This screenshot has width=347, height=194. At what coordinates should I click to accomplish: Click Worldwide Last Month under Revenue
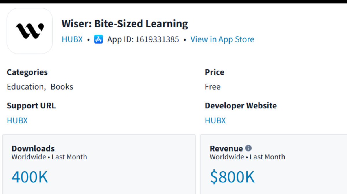[247, 157]
